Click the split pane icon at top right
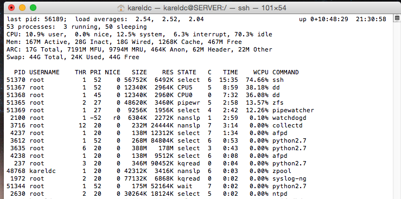Viewport: 401px width, 199px height. click(397, 18)
